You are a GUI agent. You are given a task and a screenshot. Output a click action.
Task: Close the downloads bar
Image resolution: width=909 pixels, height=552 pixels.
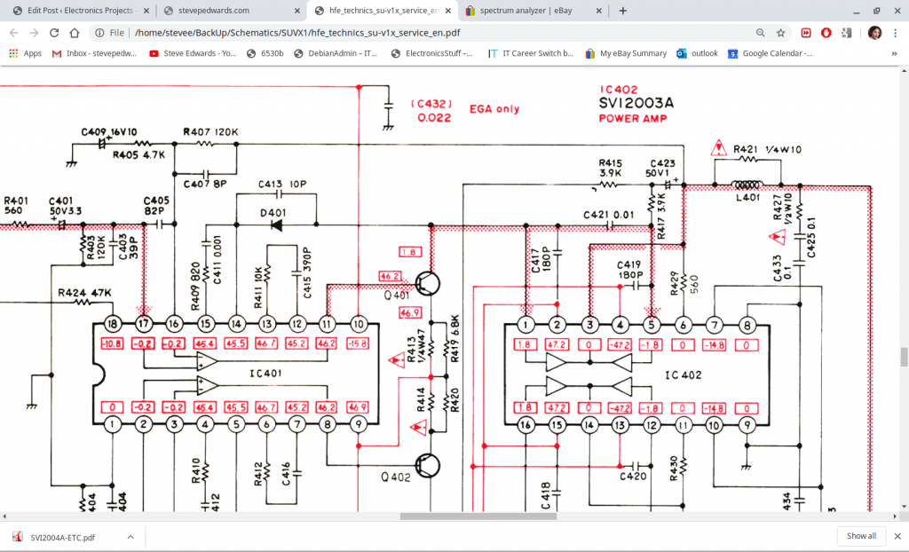(896, 536)
